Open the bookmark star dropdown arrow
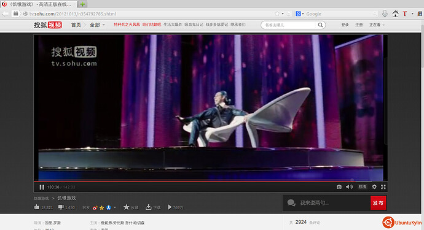 (x=283, y=13)
